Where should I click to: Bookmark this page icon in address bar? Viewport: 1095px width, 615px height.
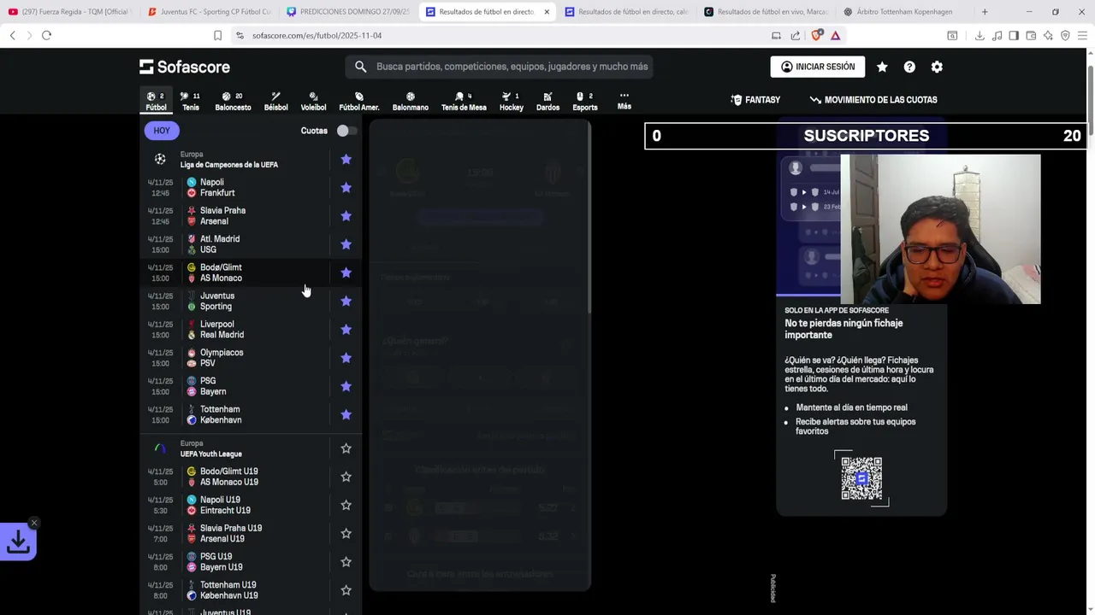(x=217, y=35)
